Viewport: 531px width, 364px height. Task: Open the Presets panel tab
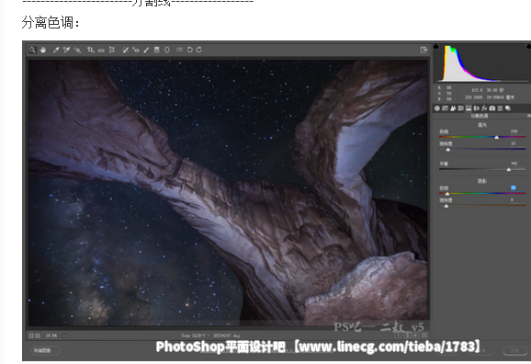(x=500, y=108)
